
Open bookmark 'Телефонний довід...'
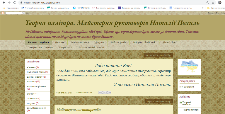coord(129,8)
